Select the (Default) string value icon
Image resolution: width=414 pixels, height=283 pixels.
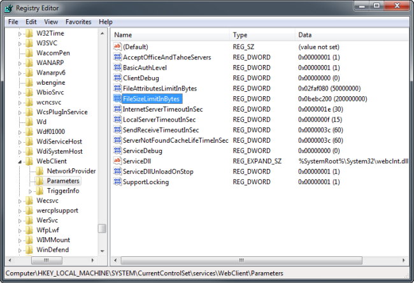pyautogui.click(x=117, y=47)
